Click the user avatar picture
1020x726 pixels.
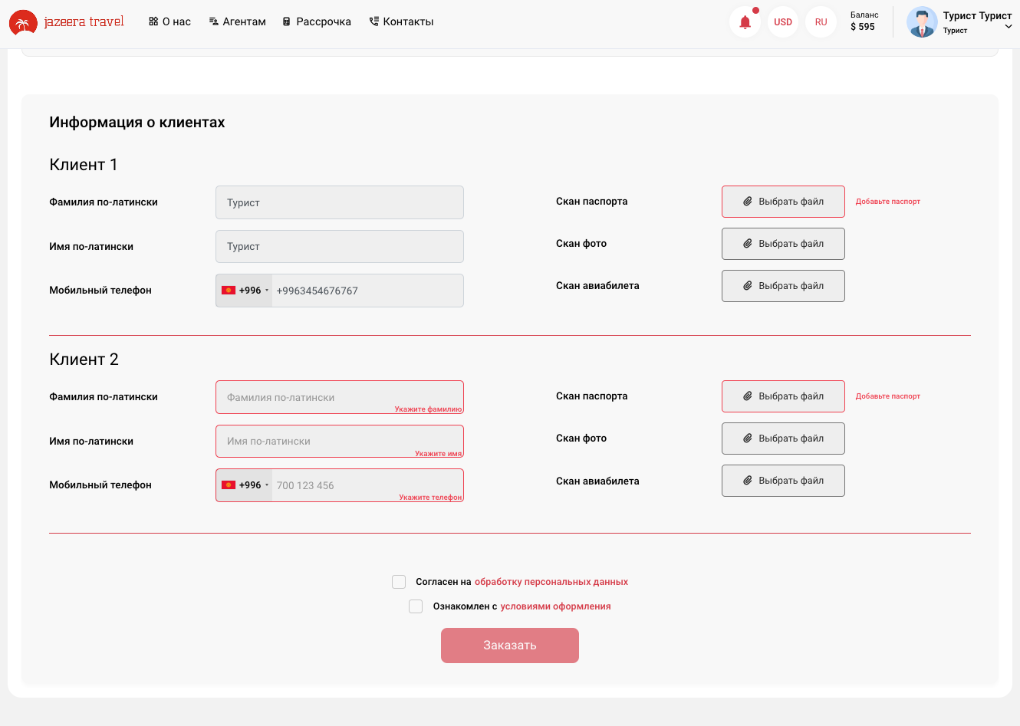click(921, 22)
